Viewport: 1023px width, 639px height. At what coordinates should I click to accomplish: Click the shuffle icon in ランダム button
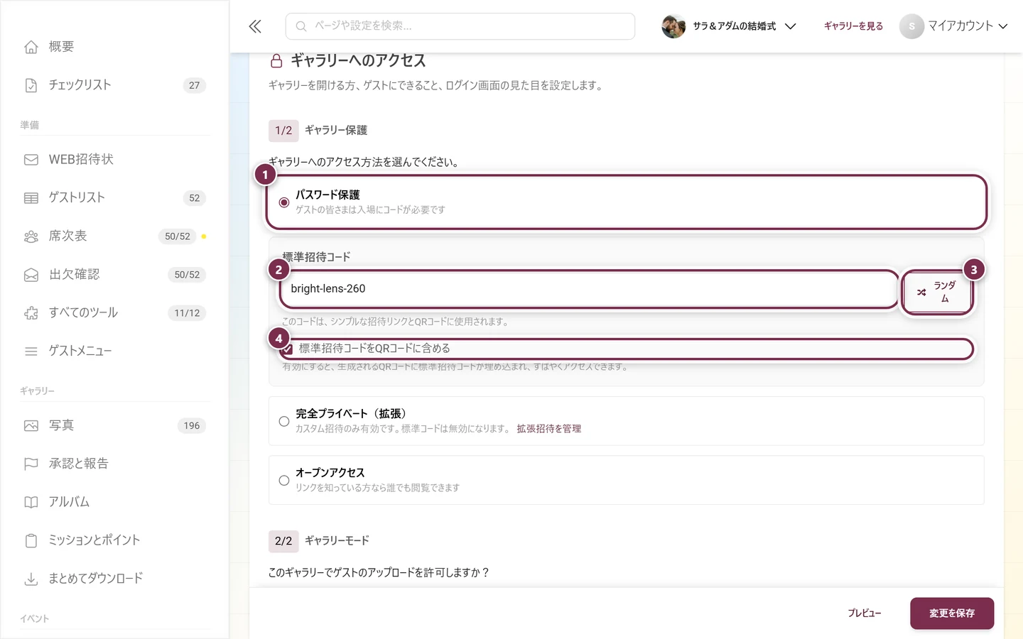(921, 293)
